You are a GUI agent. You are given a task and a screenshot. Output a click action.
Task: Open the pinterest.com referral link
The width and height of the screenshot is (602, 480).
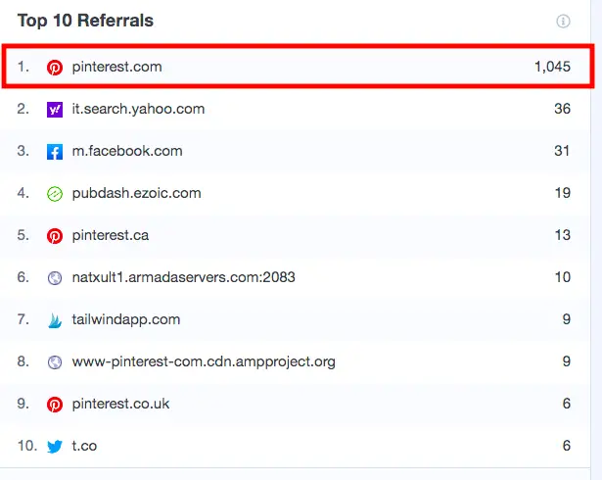[x=117, y=67]
